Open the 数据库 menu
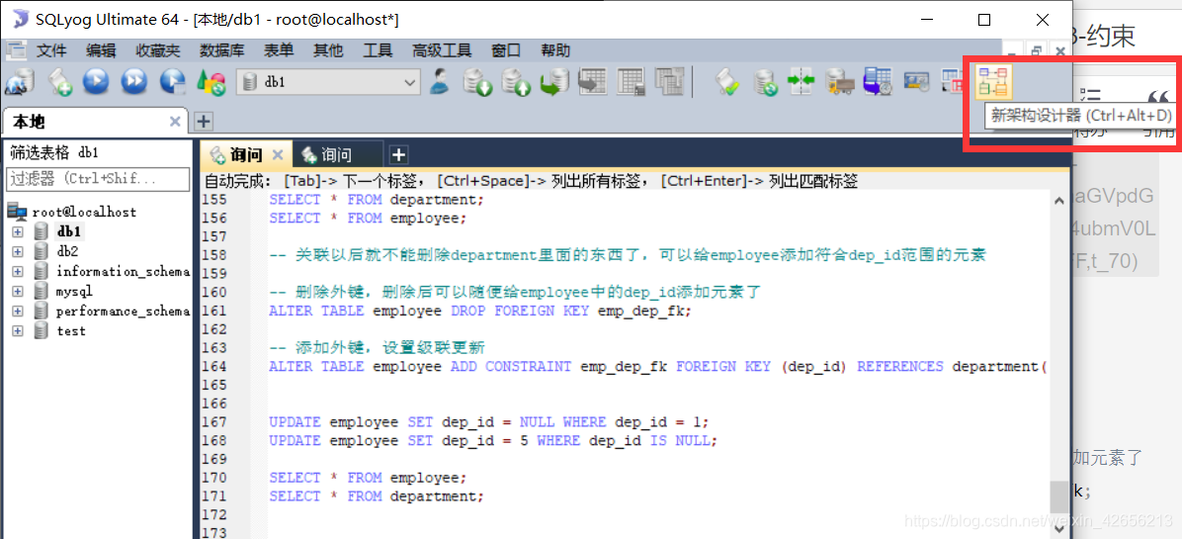 click(221, 50)
